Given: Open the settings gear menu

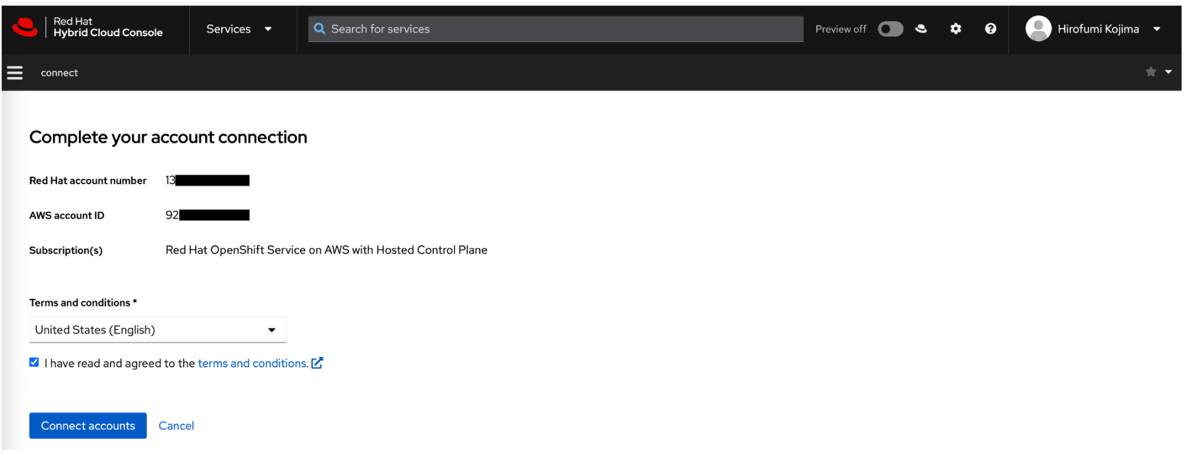Looking at the screenshot, I should (x=956, y=28).
